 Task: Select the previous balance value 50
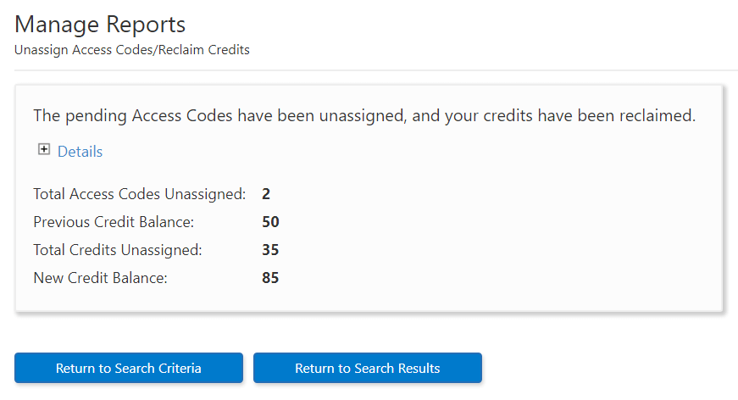[270, 222]
